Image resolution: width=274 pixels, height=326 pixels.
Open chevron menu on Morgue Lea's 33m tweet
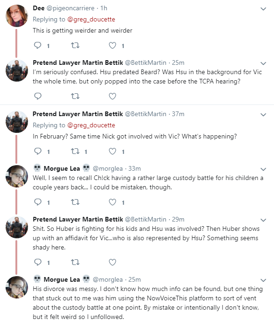(263, 169)
